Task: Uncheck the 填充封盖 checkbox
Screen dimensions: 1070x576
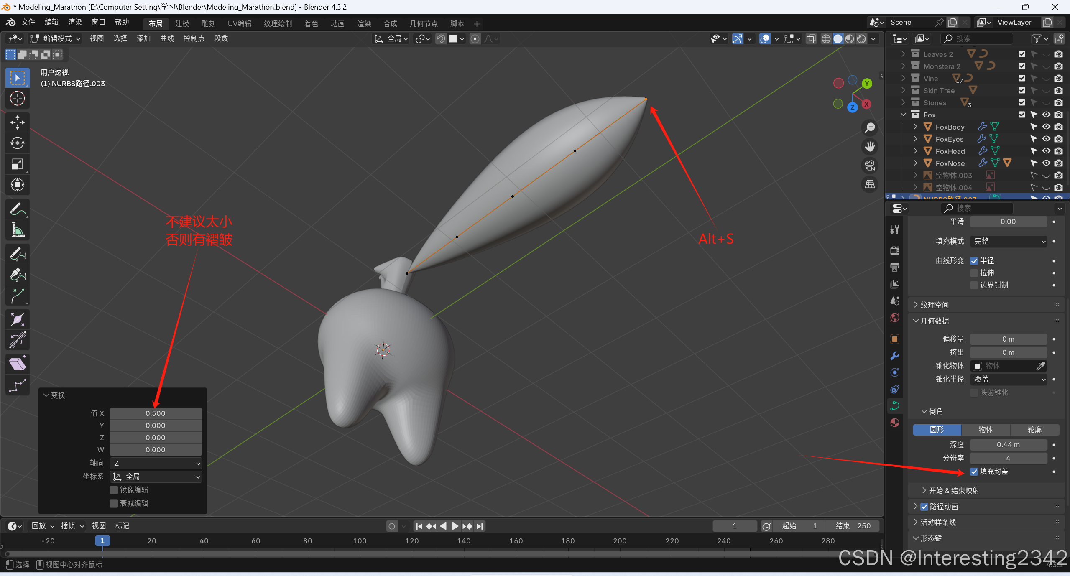Action: [x=974, y=472]
